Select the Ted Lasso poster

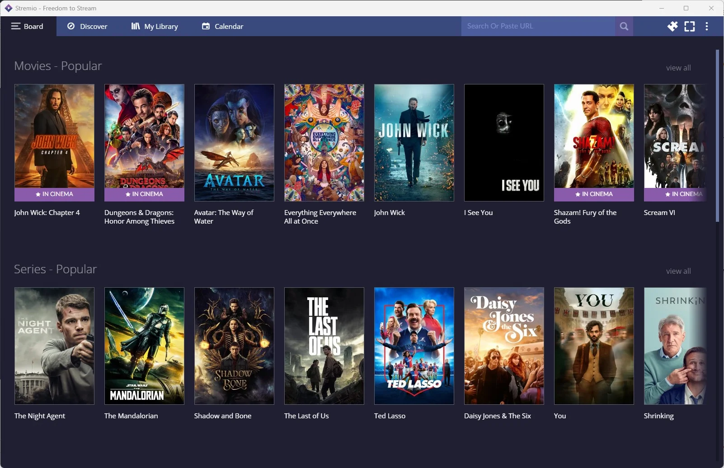pyautogui.click(x=414, y=346)
